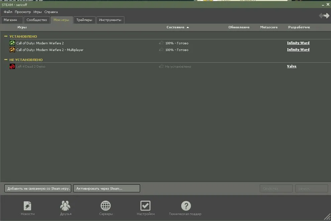The image size is (331, 221).
Task: Collapse the НЕ УСТАНОВЛЕНО section
Action: click(x=6, y=60)
